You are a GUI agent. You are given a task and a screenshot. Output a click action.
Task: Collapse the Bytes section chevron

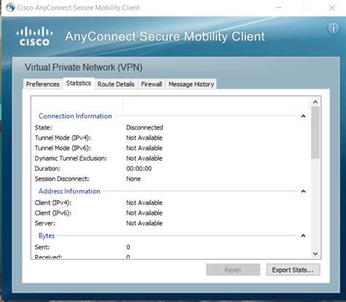pos(303,236)
